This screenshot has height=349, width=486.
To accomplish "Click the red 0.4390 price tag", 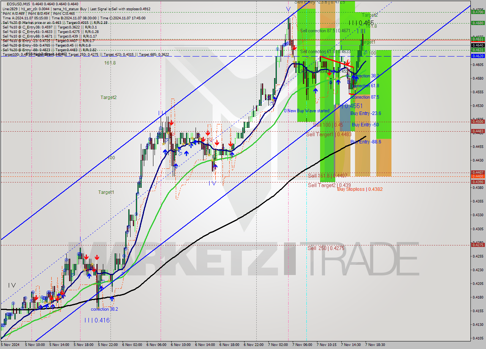I will point(478,182).
